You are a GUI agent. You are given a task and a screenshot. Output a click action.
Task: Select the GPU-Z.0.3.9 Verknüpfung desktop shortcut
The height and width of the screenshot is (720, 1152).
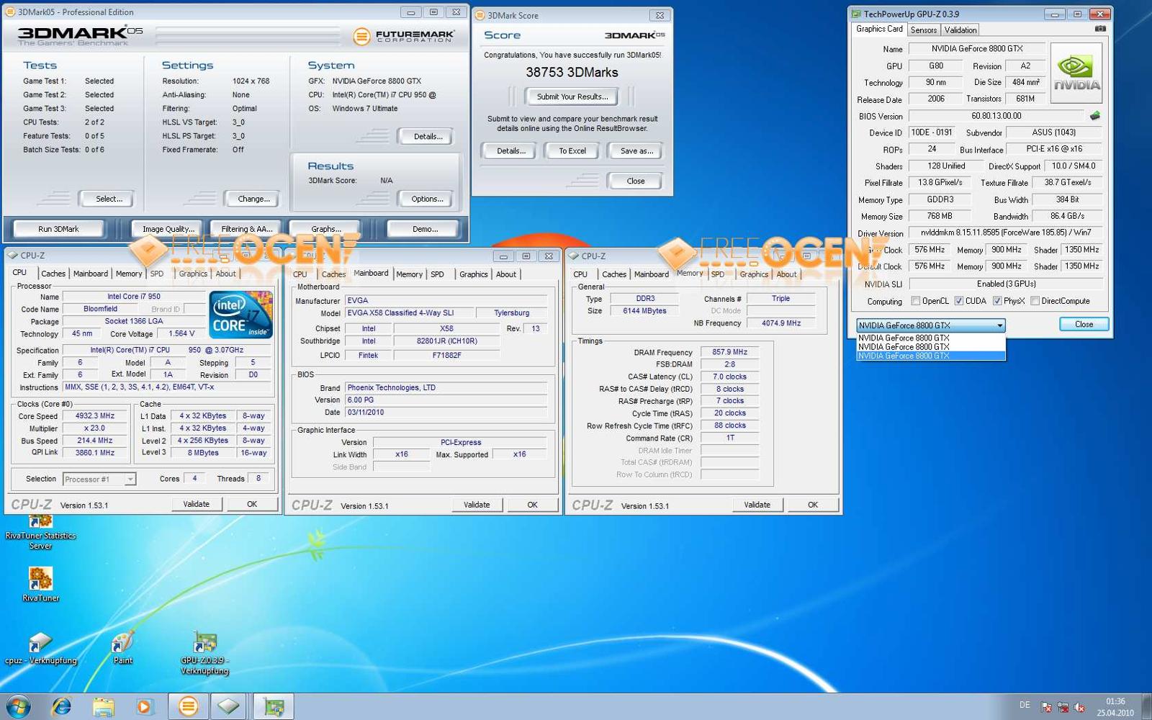[x=205, y=653]
